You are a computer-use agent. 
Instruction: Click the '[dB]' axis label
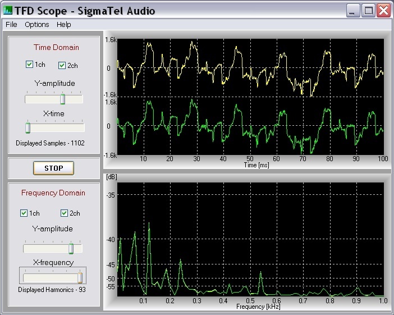112,177
